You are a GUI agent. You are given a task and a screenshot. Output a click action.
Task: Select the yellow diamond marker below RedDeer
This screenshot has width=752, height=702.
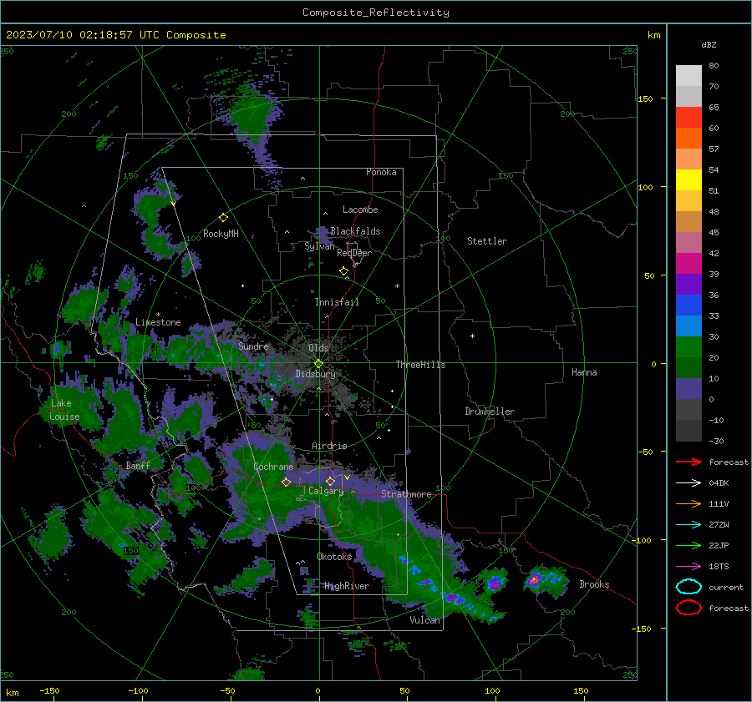click(343, 271)
